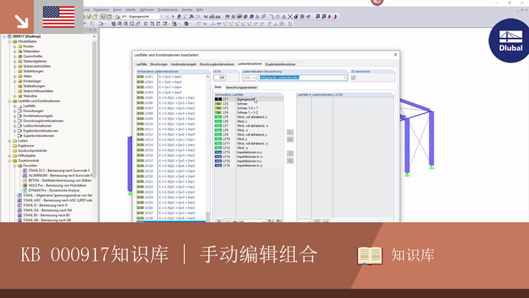Viewport: 529px width, 298px height.
Task: Select Knotenlager in the navigator tree
Action: click(x=32, y=81)
